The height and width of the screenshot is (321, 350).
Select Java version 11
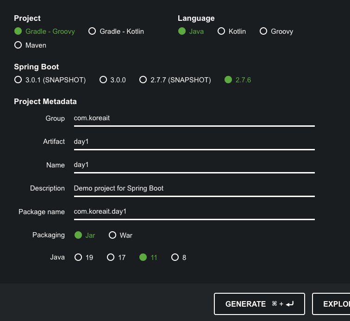pos(148,258)
